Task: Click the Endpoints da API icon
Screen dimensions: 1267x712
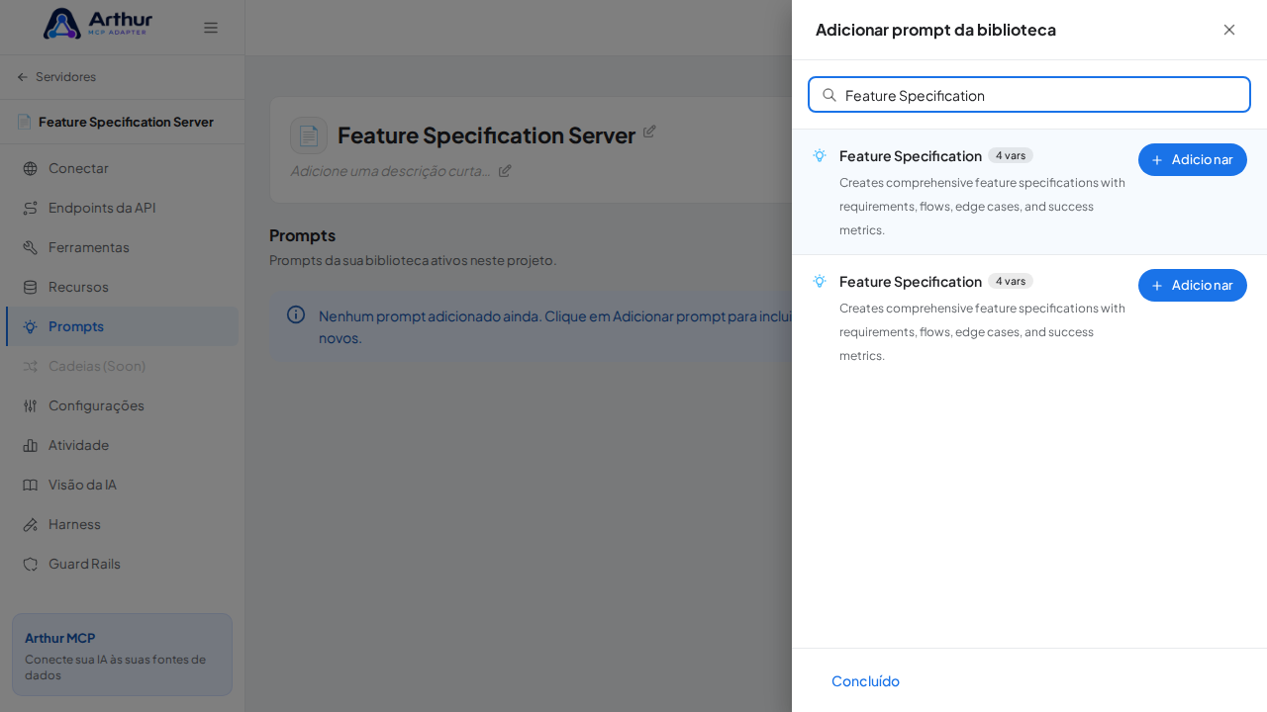Action: click(30, 208)
